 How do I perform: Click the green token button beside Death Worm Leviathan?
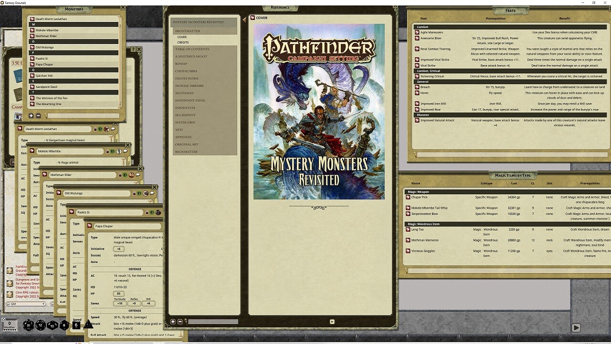(x=100, y=129)
